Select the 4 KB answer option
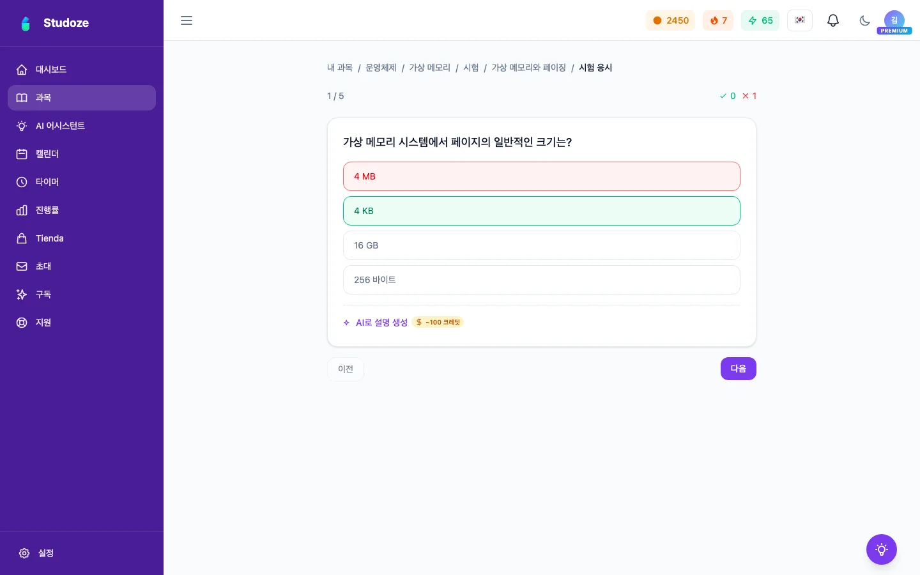 542,211
